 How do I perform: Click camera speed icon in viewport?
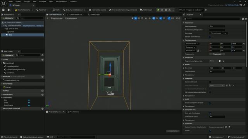178,18
